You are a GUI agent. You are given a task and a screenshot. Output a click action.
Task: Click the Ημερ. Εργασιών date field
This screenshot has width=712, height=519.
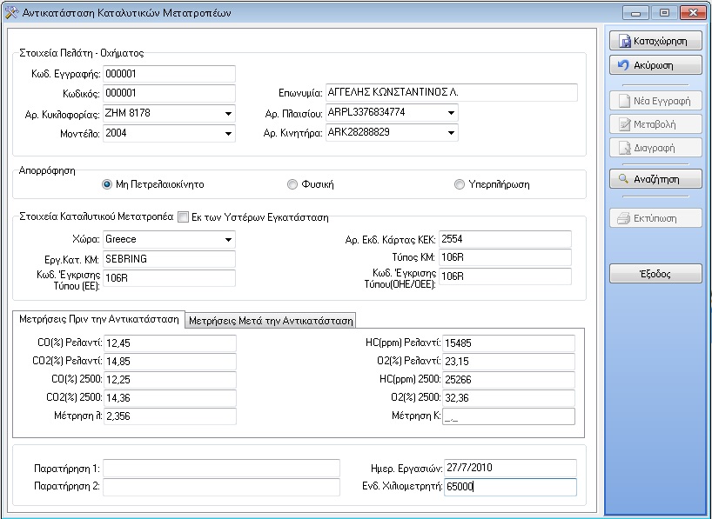[510, 468]
